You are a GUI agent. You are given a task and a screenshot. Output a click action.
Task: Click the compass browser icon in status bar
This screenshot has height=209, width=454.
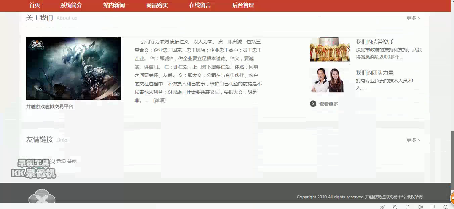tap(395, 207)
